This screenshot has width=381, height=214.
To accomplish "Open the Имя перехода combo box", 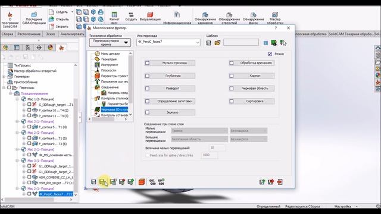I will 168,42.
